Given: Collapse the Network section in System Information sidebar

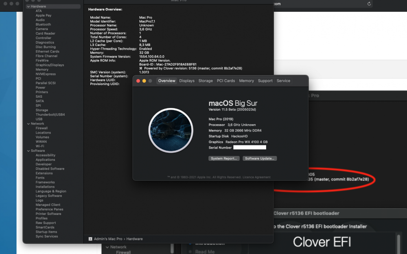Looking at the screenshot, I should pyautogui.click(x=28, y=124).
